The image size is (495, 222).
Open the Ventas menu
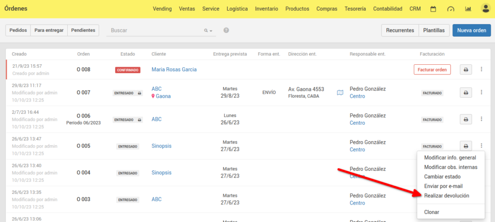tap(187, 9)
